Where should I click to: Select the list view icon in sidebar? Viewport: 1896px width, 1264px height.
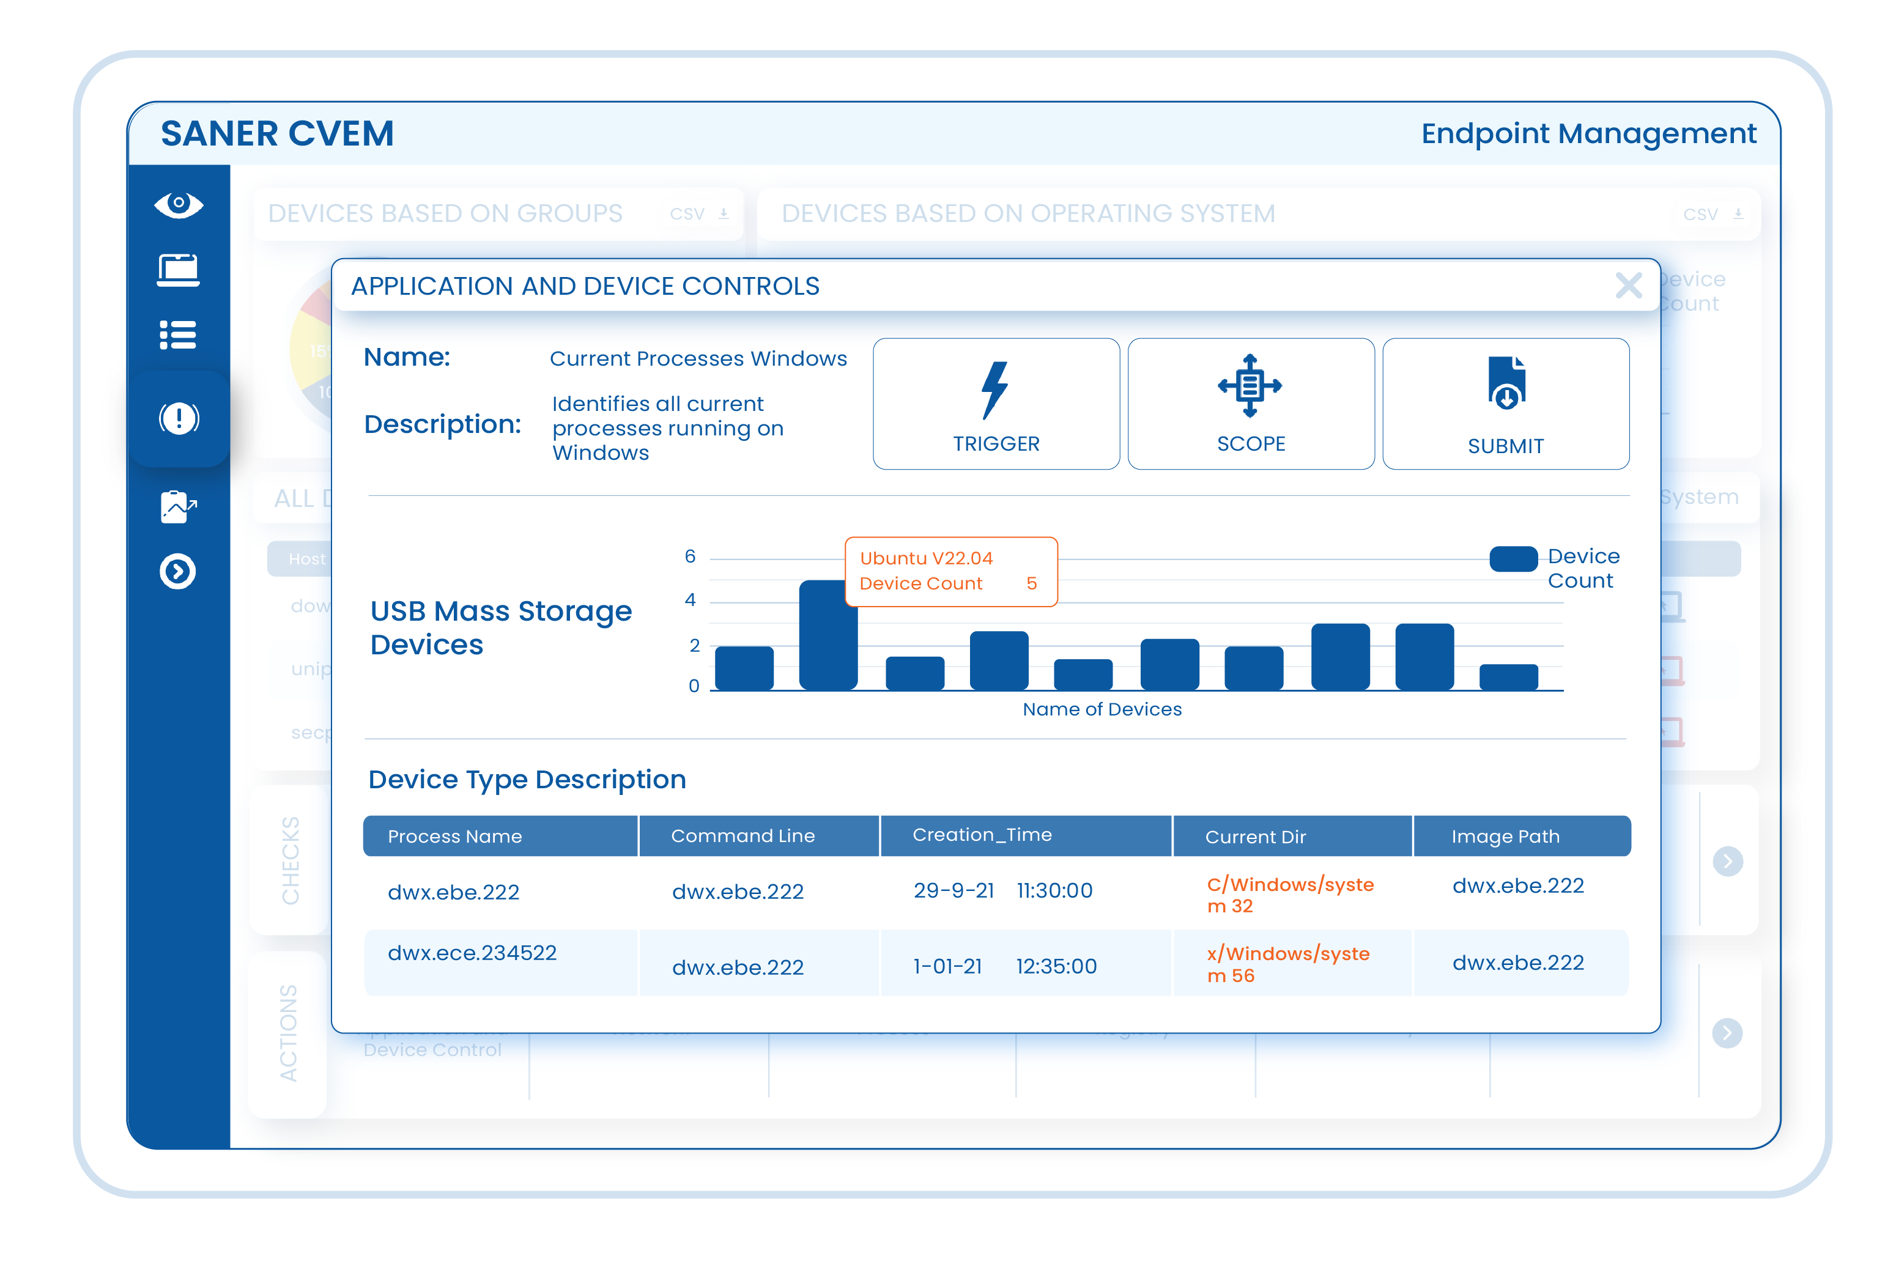[x=178, y=334]
